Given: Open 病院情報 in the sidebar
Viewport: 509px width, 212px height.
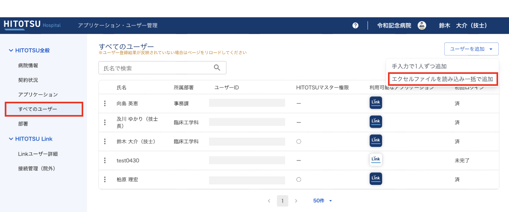Looking at the screenshot, I should [x=28, y=66].
